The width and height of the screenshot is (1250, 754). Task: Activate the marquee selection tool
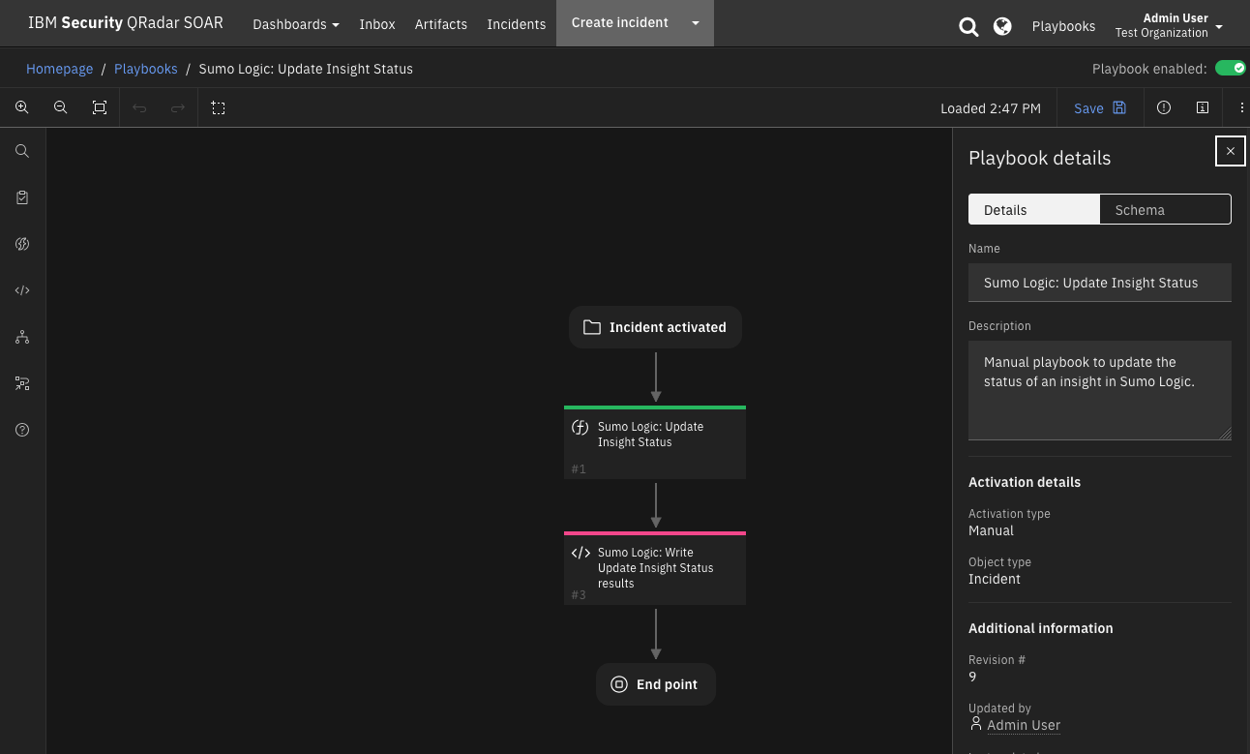tap(219, 107)
